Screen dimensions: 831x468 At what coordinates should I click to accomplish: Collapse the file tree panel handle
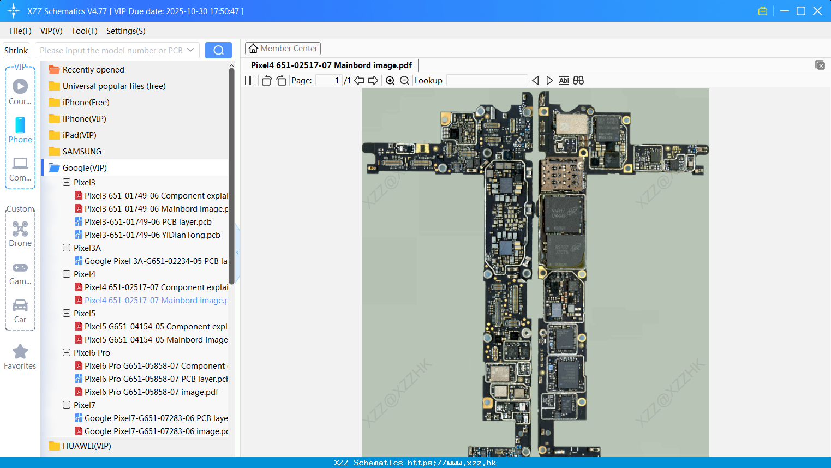pyautogui.click(x=237, y=252)
